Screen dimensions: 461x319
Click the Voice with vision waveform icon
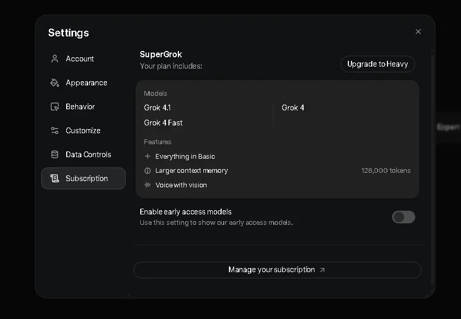pos(148,185)
